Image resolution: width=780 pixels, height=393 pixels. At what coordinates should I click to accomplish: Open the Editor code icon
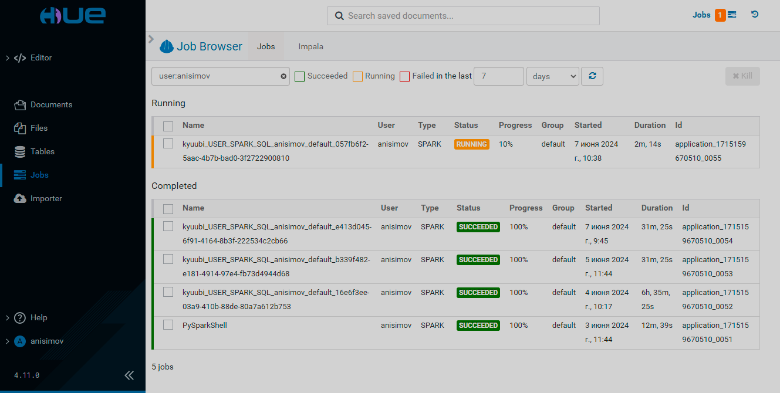20,58
